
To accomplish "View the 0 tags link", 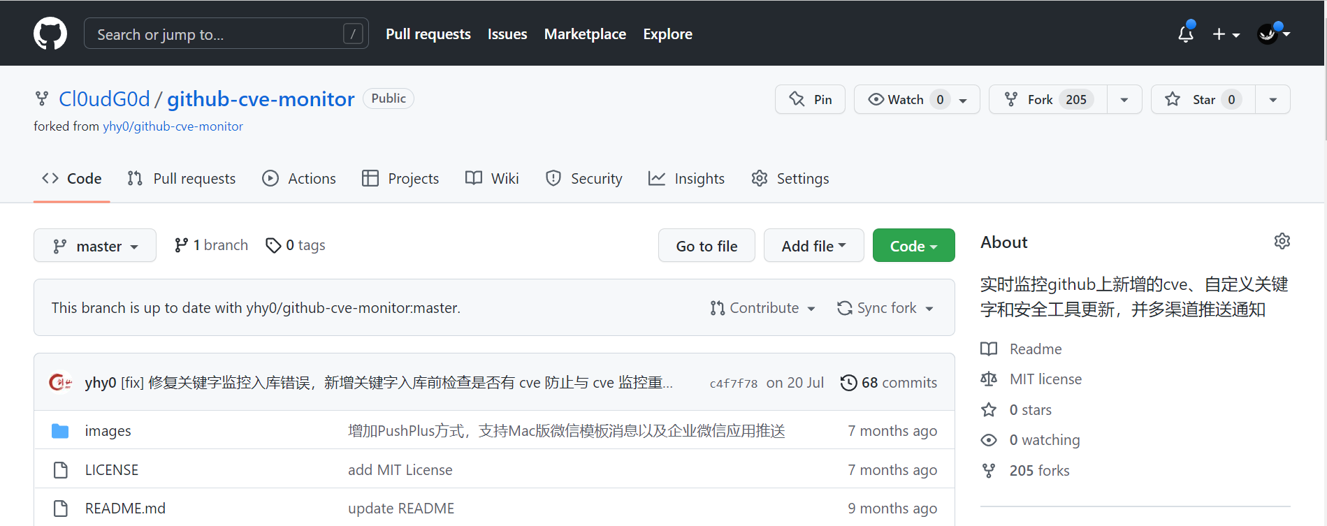I will [296, 245].
